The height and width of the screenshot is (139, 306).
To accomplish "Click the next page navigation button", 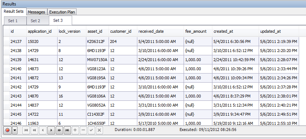I will click(x=59, y=130).
